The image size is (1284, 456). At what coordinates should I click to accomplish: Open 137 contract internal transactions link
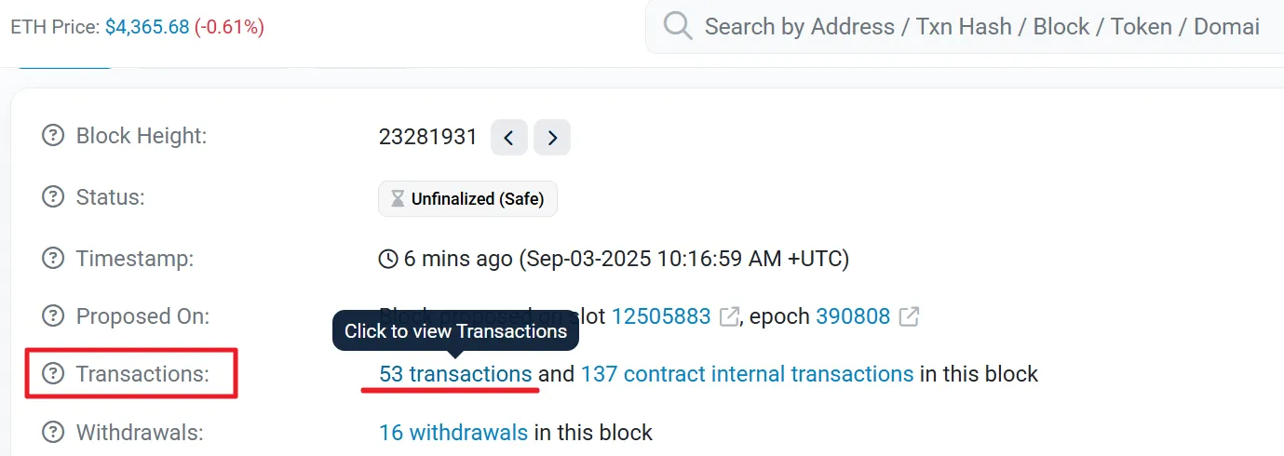click(747, 374)
